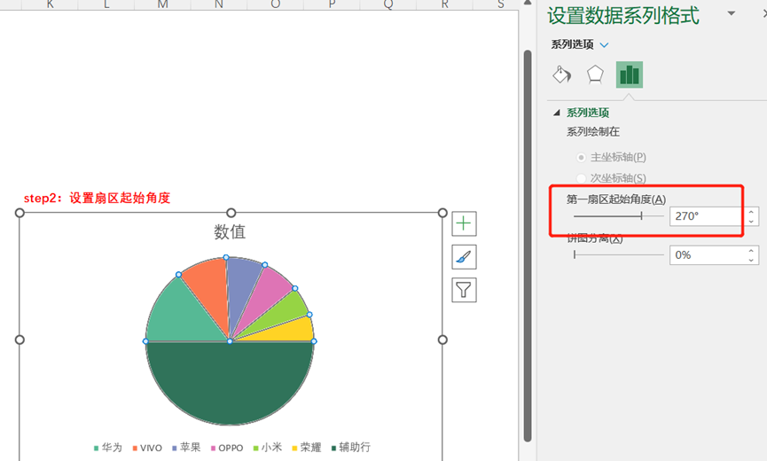The height and width of the screenshot is (461, 767).
Task: Select the Series Options bar chart tab
Action: coord(629,74)
